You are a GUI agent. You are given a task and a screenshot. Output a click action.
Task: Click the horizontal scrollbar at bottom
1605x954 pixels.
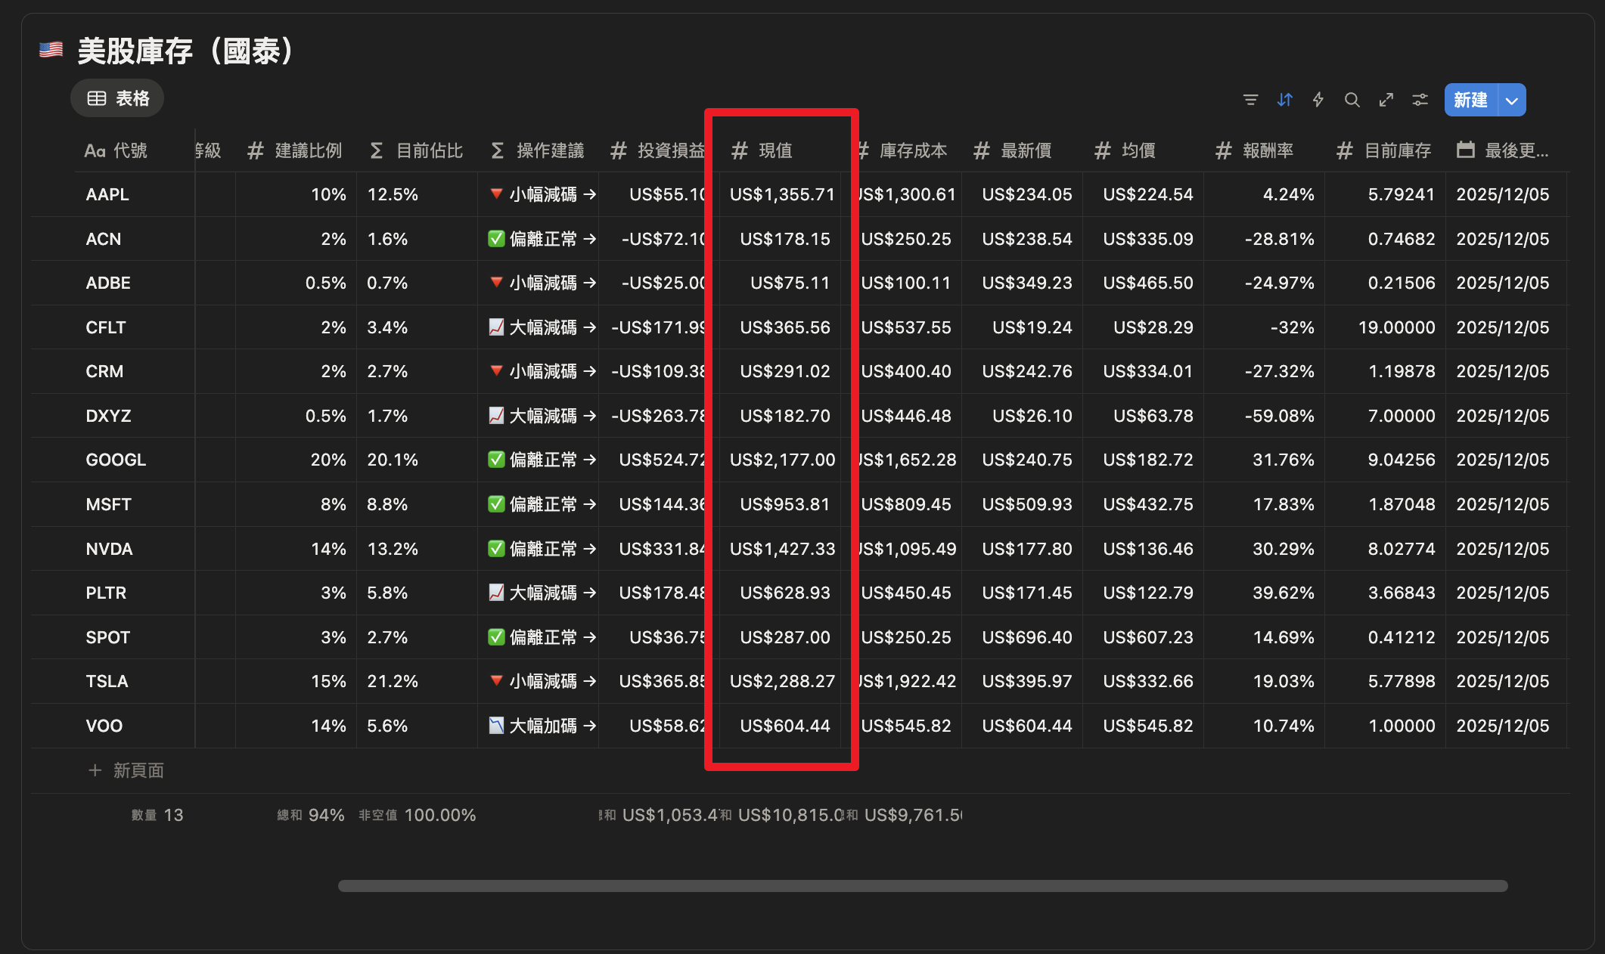(x=922, y=886)
